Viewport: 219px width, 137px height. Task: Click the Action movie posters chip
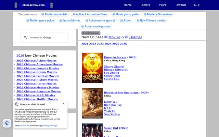[96, 26]
